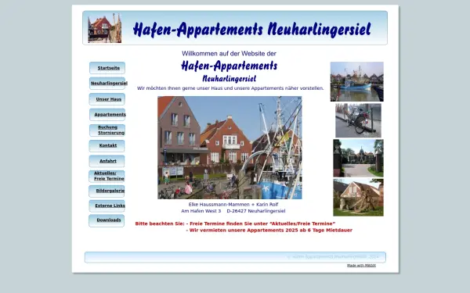View Aktuelles/Freie Termine page
The image size is (470, 293).
coord(107,176)
